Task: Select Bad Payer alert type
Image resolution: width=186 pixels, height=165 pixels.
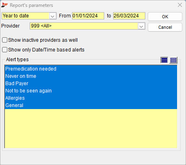Action: pyautogui.click(x=91, y=84)
